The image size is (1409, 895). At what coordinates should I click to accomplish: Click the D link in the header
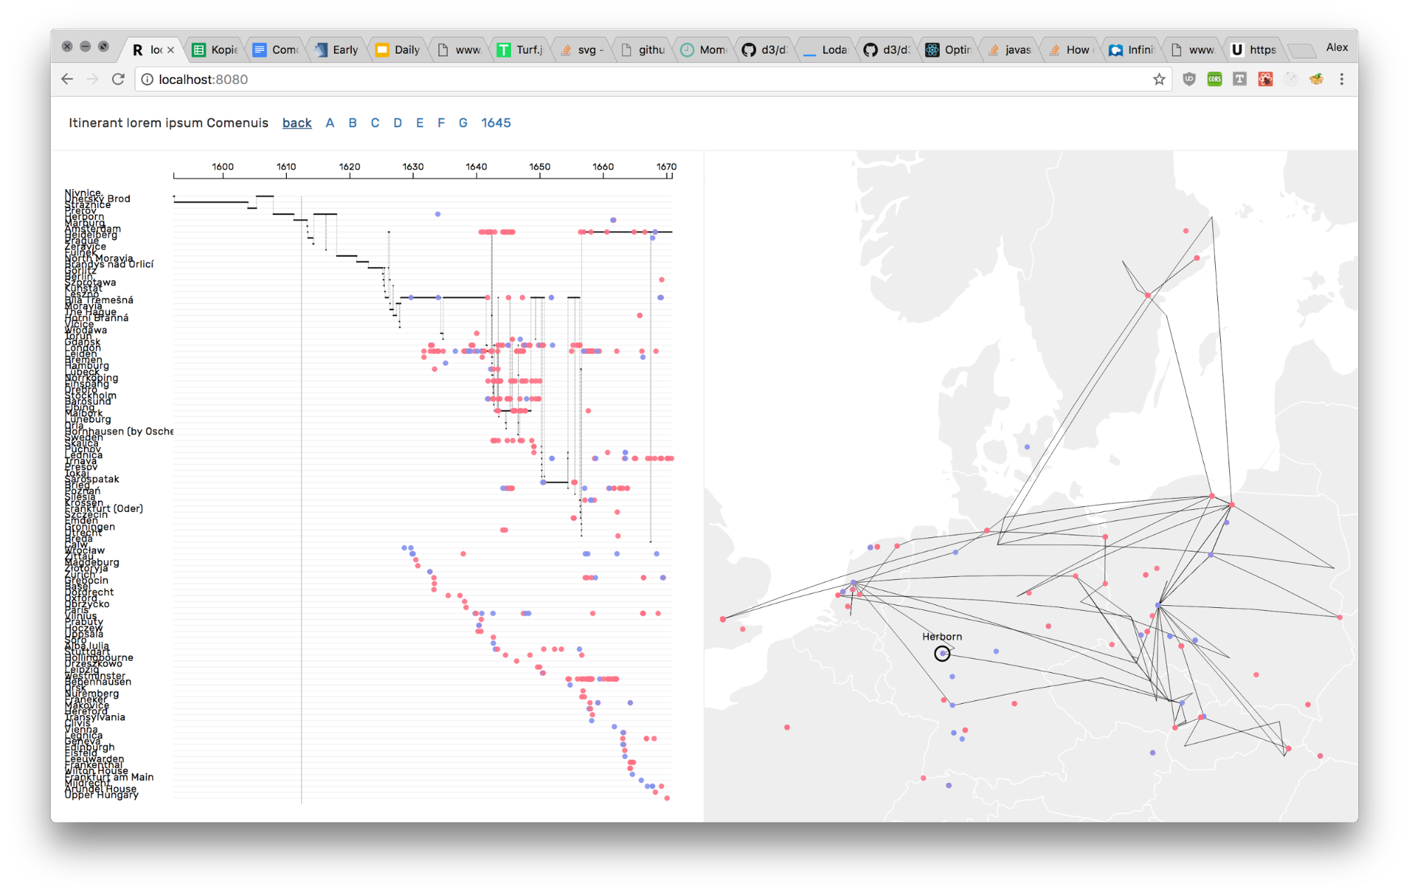click(x=398, y=123)
